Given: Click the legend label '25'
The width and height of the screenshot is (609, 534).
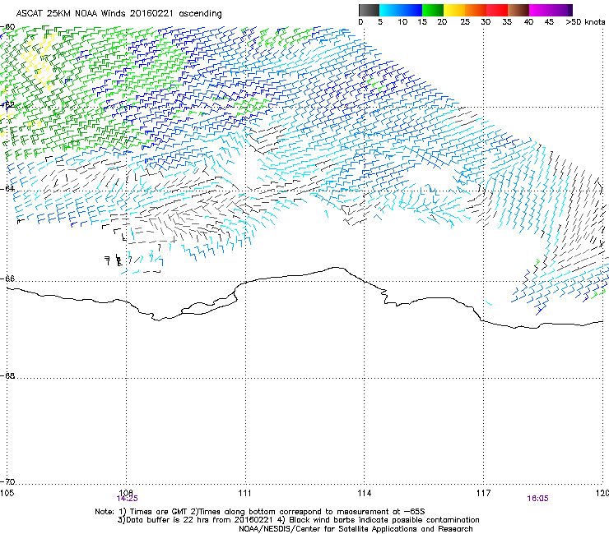Looking at the screenshot, I should coord(465,22).
